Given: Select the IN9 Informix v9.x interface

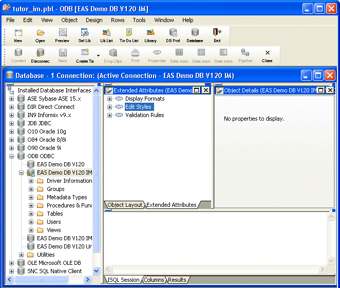Looking at the screenshot, I should coord(49,115).
